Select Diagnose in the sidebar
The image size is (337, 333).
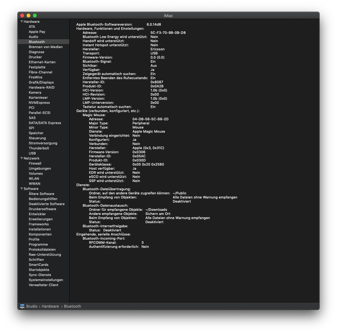pos(36,52)
